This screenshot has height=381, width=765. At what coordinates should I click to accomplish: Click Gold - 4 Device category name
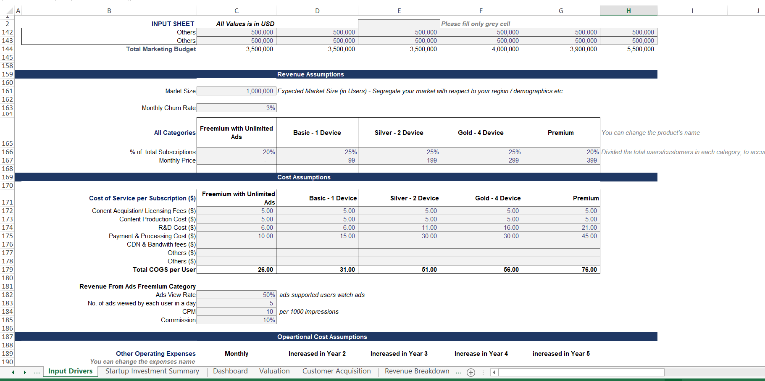[481, 133]
